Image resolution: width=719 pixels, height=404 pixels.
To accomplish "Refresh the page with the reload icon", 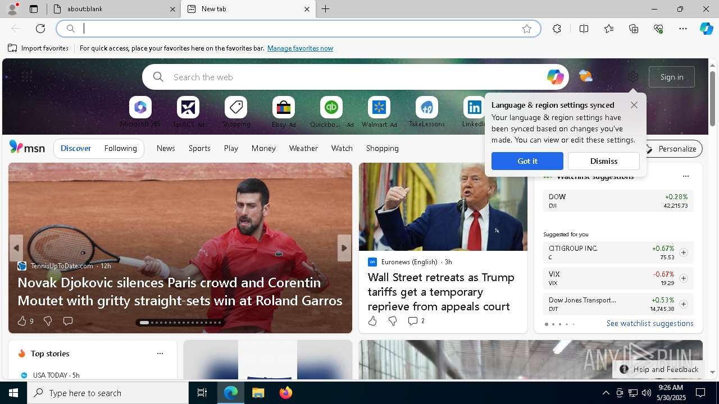I will (x=40, y=29).
